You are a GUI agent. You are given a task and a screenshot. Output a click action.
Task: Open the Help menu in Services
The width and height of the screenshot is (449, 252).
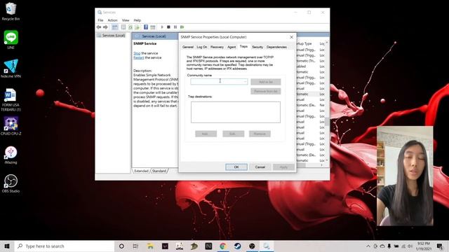pyautogui.click(x=138, y=20)
